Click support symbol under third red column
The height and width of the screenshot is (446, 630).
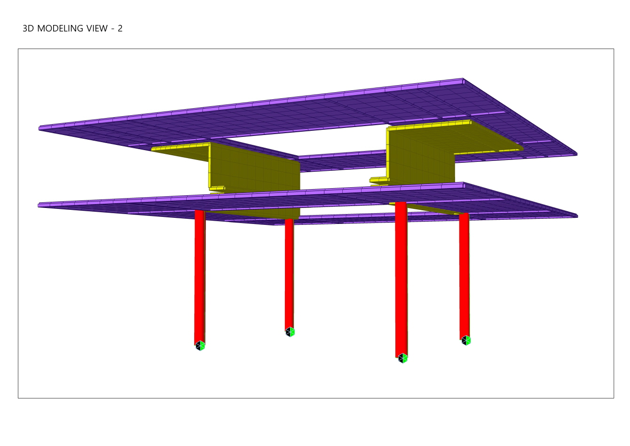(402, 358)
